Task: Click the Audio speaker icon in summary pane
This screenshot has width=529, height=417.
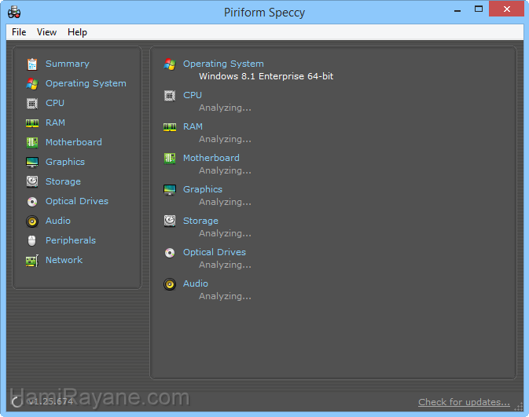Action: click(170, 284)
